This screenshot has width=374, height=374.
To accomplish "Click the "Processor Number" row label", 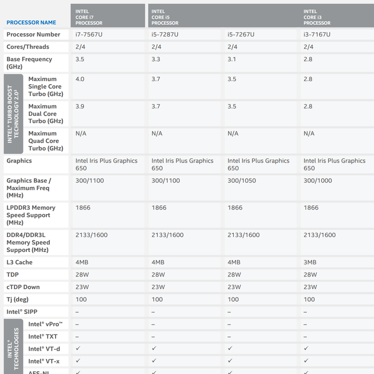I will click(x=33, y=34).
